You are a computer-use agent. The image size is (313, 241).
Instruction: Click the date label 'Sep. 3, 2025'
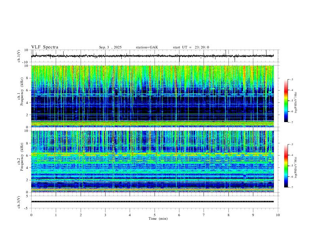tap(110, 47)
